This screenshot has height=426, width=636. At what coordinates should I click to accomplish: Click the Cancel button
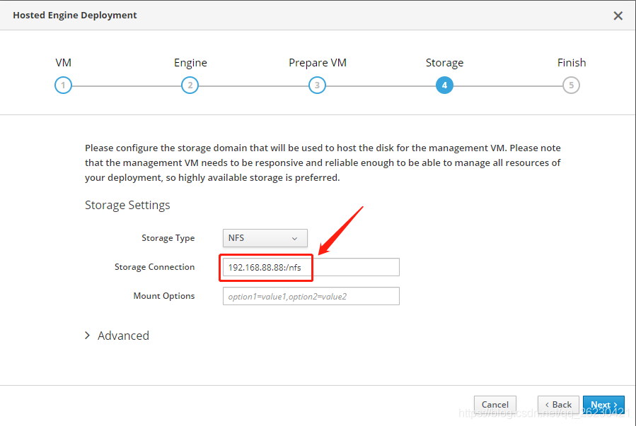click(x=495, y=404)
